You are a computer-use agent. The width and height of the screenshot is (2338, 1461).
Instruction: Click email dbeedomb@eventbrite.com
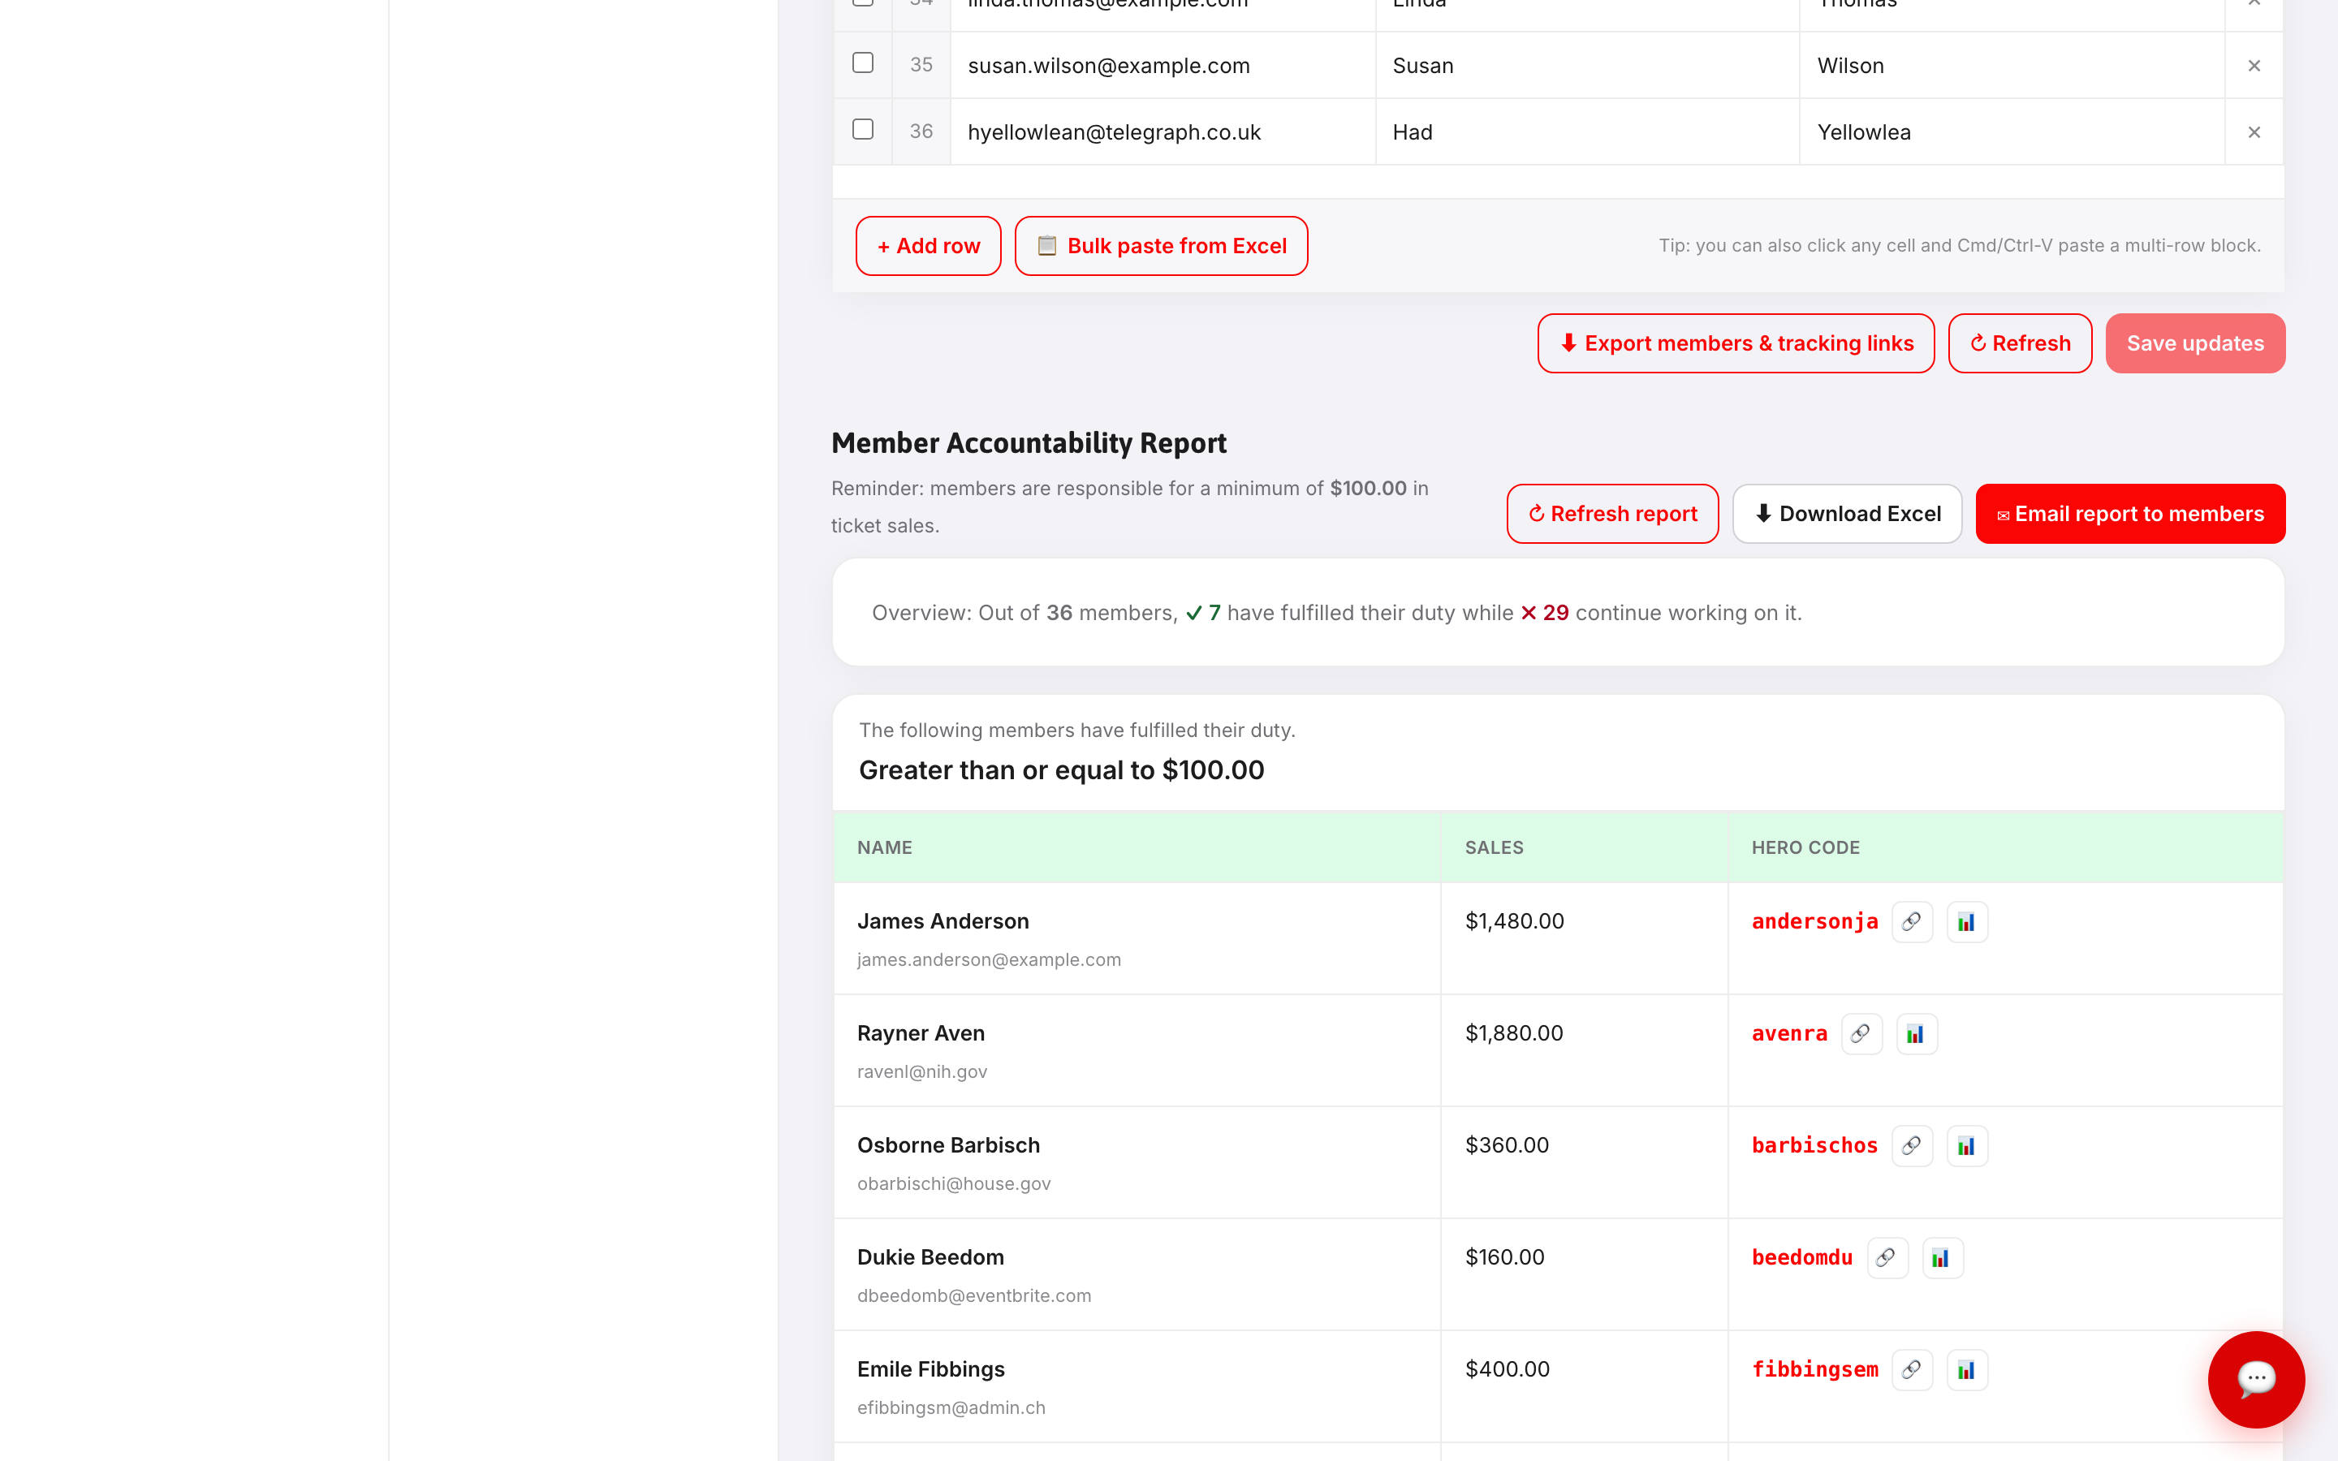tap(974, 1297)
